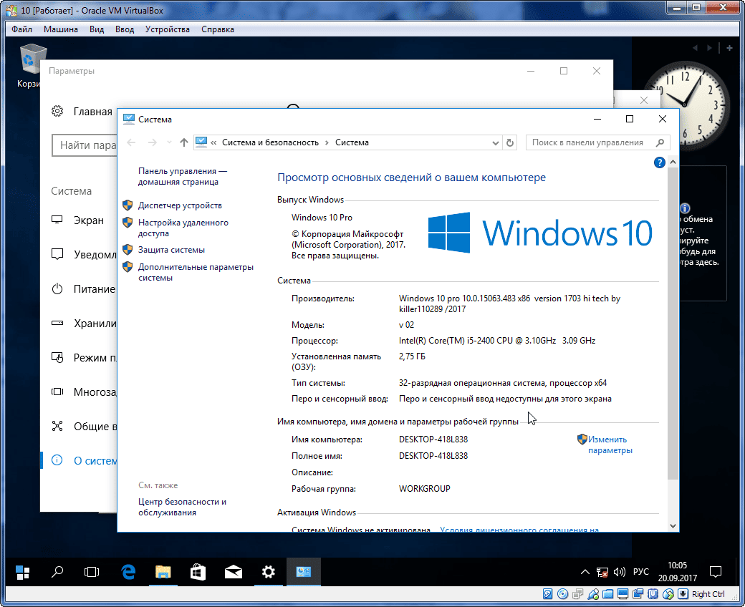Open VirtualBox hard disk indicator

click(x=548, y=593)
